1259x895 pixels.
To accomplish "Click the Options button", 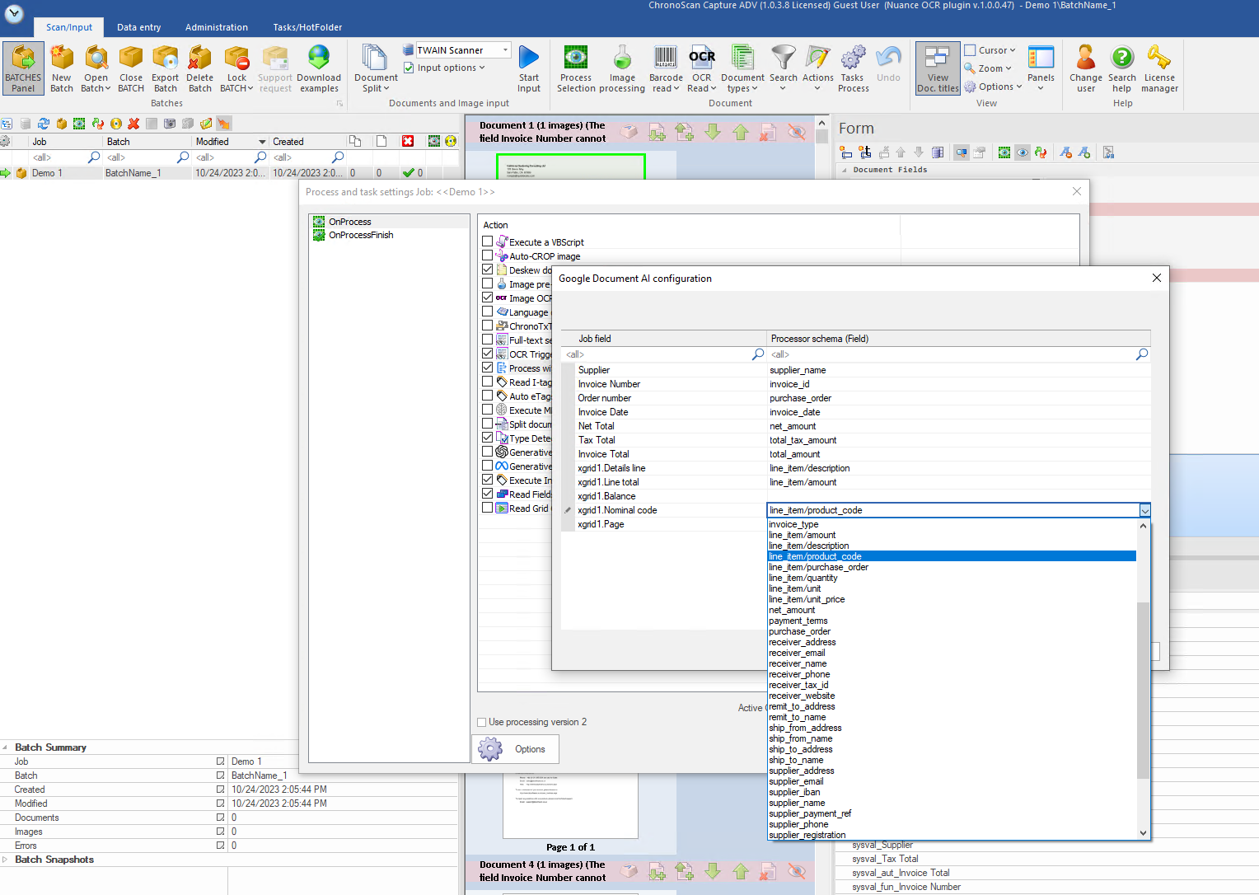I will pyautogui.click(x=515, y=749).
